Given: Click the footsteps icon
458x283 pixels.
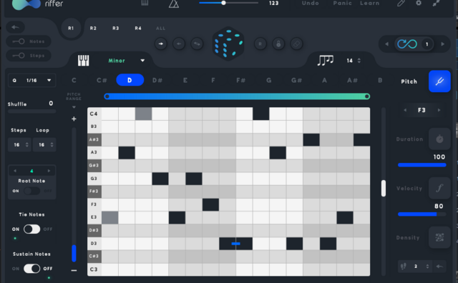Looking at the screenshot, I should (404, 266).
